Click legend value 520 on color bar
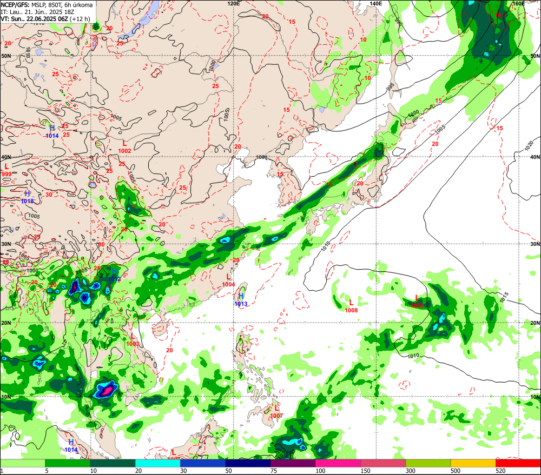This screenshot has width=541, height=475. pos(500,471)
